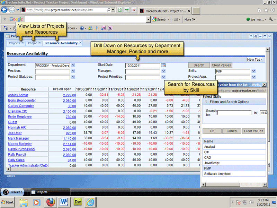The width and height of the screenshot is (277, 208).
Task: Select the TrackerSuite.Net browser tab
Action: (x=164, y=11)
